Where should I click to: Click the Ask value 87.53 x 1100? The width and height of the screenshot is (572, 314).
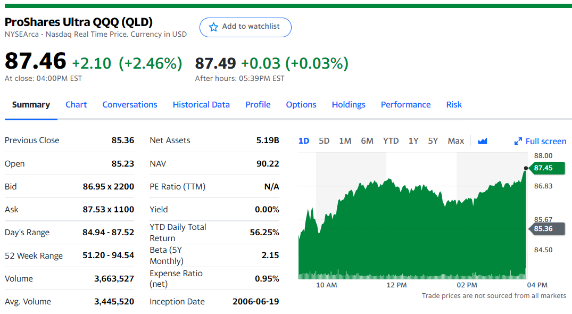click(x=109, y=210)
